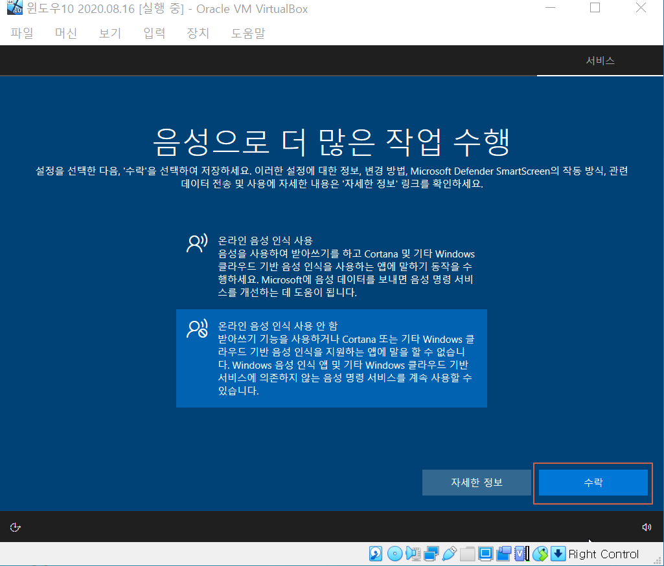Click the video recording status icon
The image size is (664, 566).
[504, 553]
